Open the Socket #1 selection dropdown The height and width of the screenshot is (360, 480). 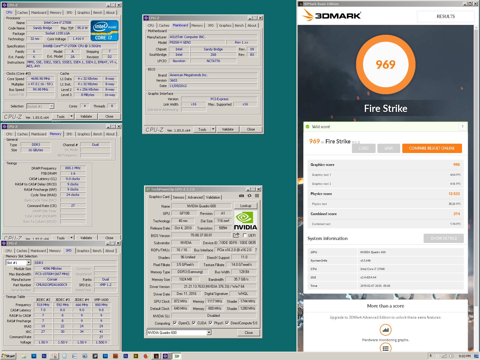tap(52, 106)
